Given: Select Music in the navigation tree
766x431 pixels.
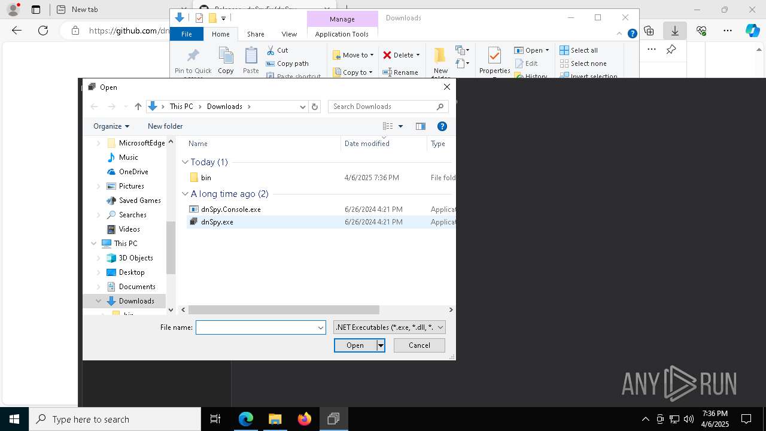Looking at the screenshot, I should (x=129, y=157).
